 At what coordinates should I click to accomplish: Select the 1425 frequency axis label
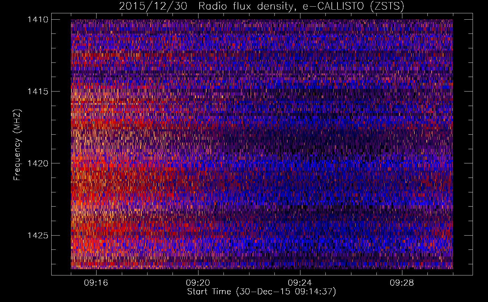(38, 235)
